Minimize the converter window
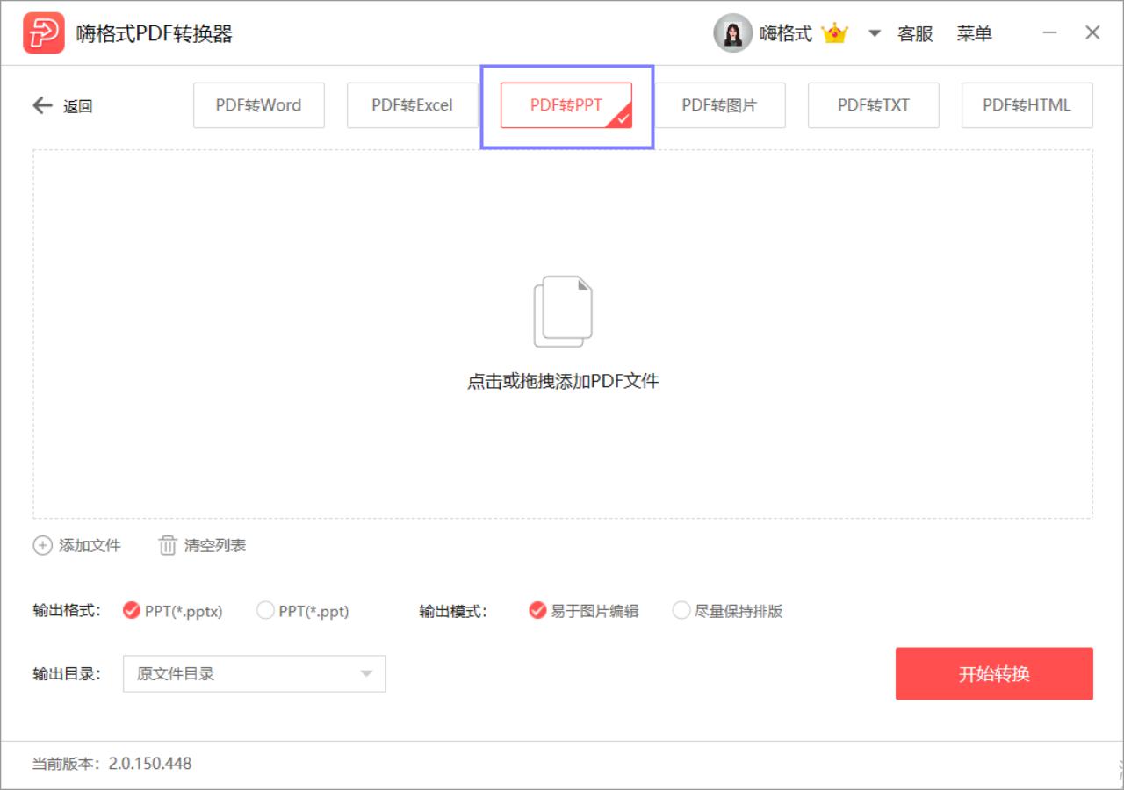Image resolution: width=1124 pixels, height=790 pixels. [x=1050, y=33]
